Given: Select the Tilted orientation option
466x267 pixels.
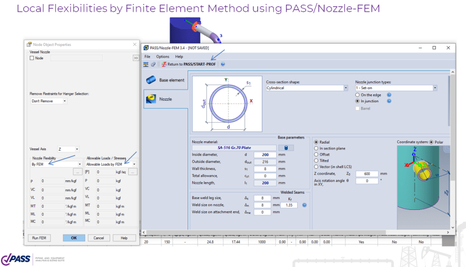Looking at the screenshot, I should pos(316,161).
